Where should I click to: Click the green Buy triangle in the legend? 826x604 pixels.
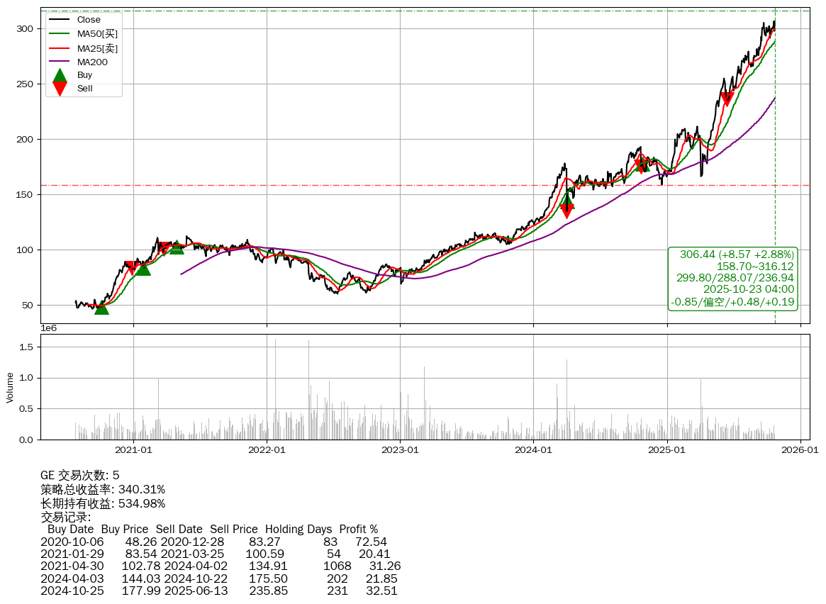click(x=60, y=75)
